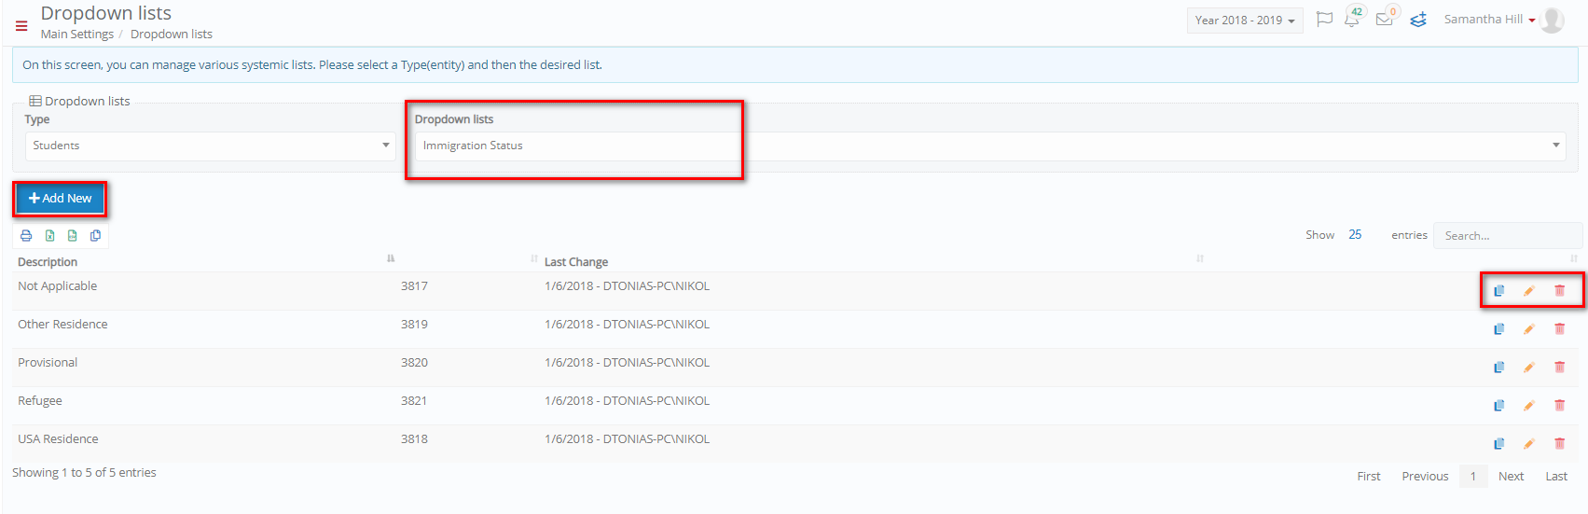Screen dimensions: 1588x514
Task: Edit the Provisional entry
Action: click(x=1529, y=368)
